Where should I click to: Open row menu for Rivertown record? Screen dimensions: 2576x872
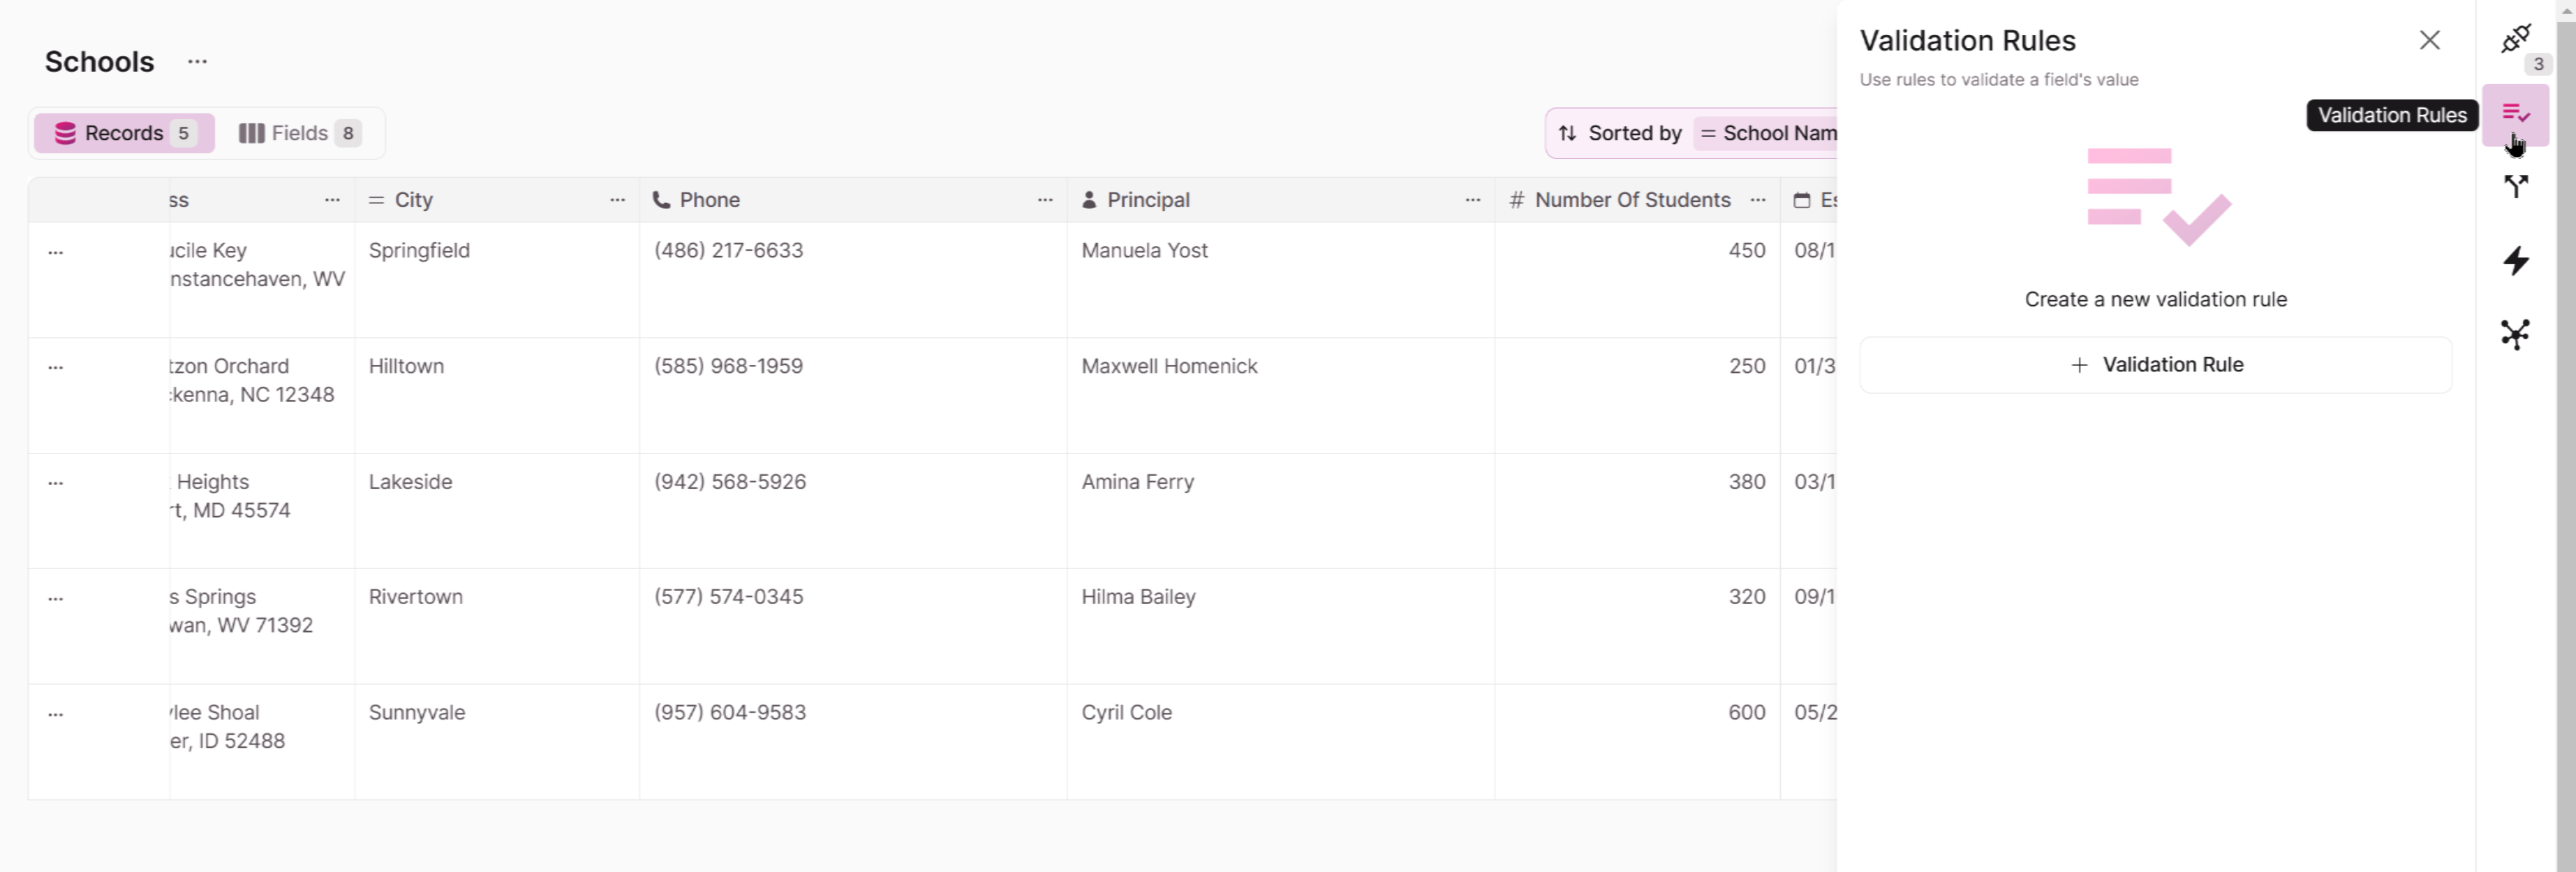pyautogui.click(x=56, y=598)
